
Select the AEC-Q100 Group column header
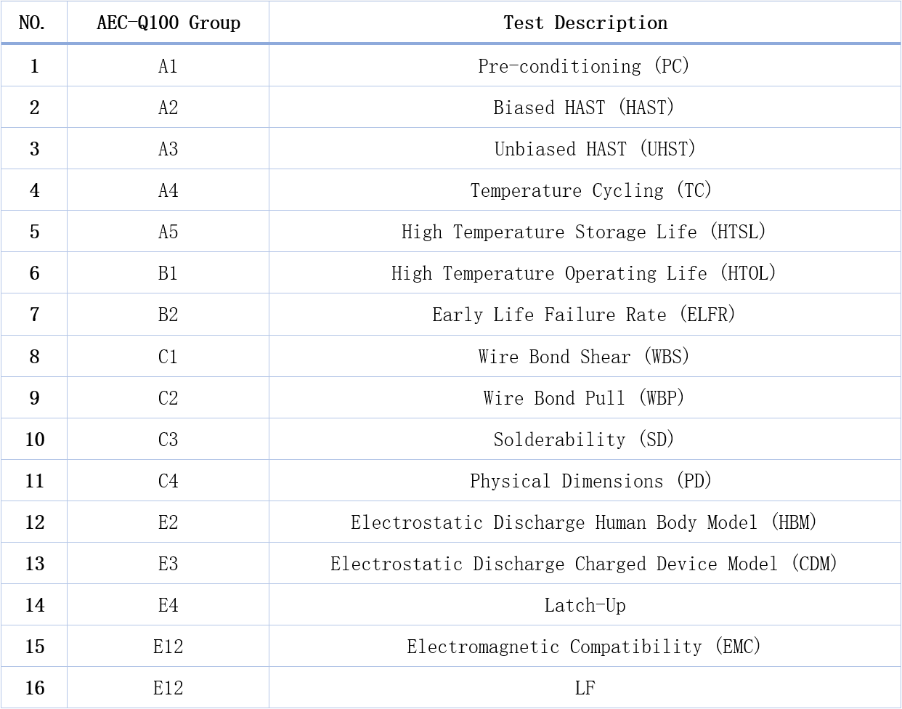click(x=168, y=23)
